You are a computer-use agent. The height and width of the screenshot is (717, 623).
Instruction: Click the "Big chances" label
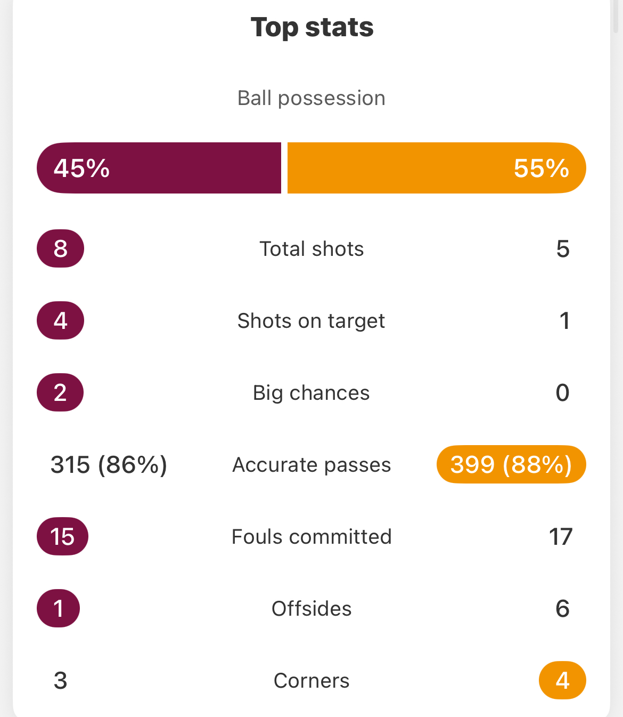click(x=311, y=393)
